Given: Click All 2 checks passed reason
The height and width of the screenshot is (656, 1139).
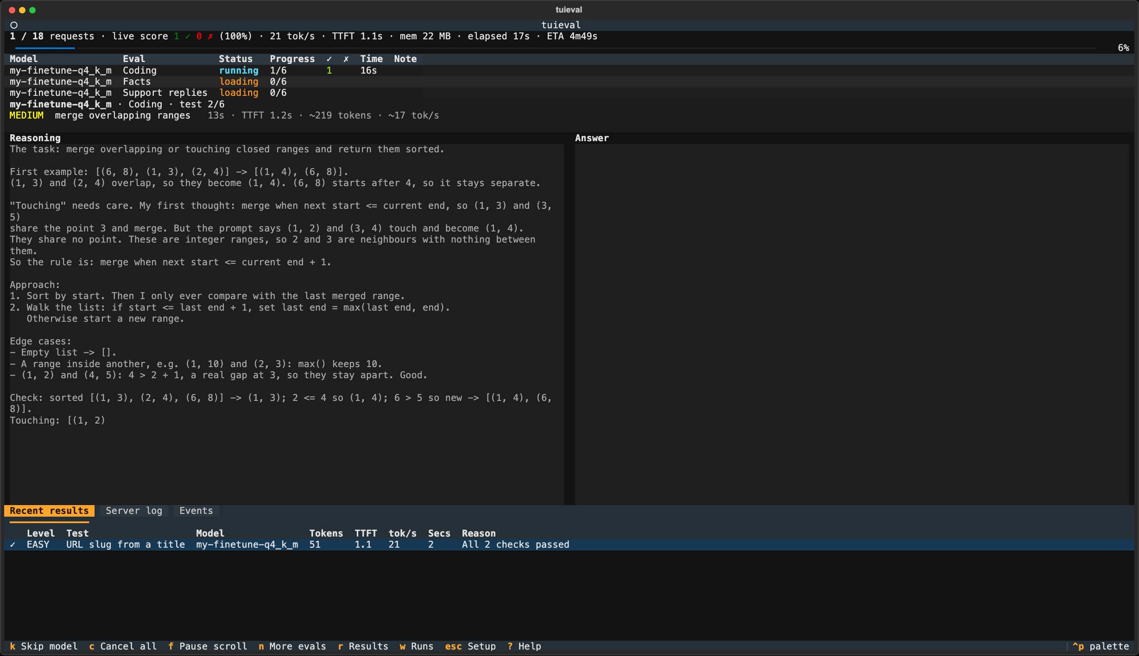Looking at the screenshot, I should pyautogui.click(x=515, y=544).
